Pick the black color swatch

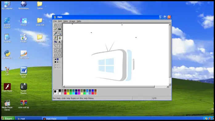(x=60, y=90)
